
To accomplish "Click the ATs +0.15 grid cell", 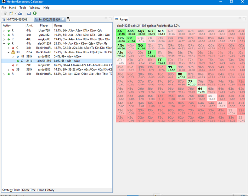I will pos(161,32).
